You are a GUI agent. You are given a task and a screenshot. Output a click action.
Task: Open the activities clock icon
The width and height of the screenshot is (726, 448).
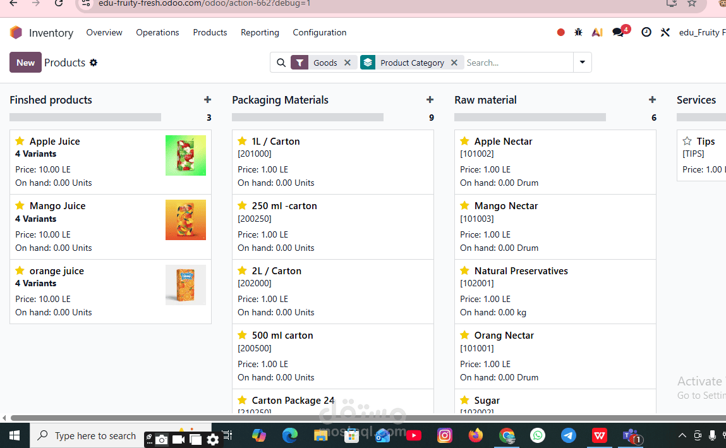pos(646,32)
